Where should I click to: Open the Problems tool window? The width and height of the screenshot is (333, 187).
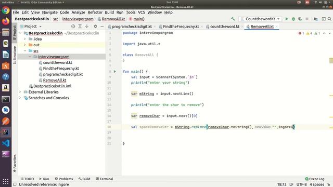point(63,179)
